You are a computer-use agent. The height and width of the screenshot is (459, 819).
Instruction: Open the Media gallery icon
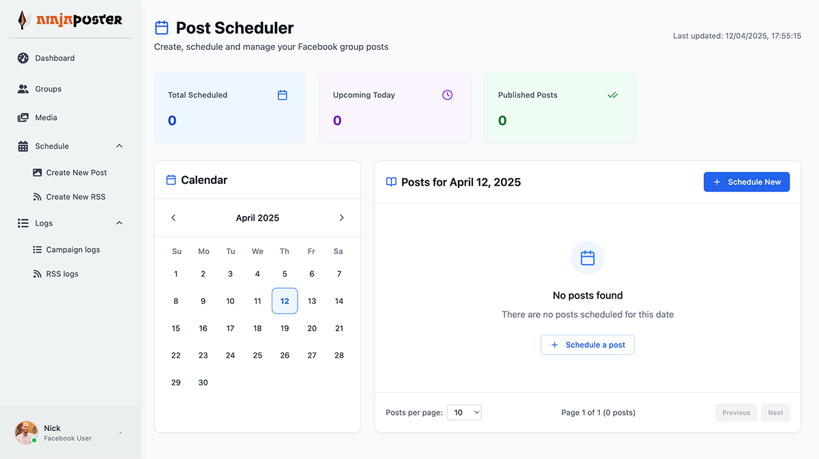pyautogui.click(x=23, y=117)
